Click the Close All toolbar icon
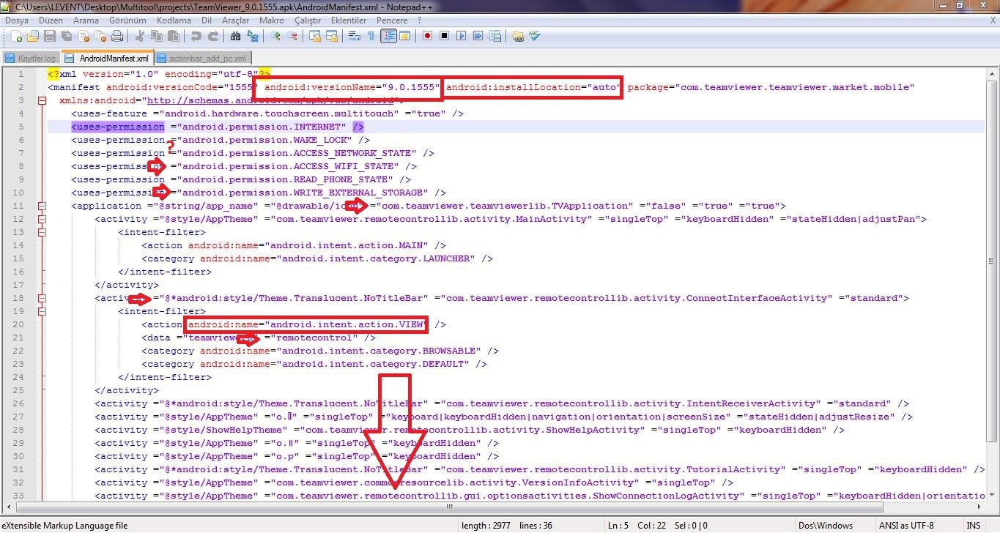Viewport: 1000px width, 533px height. pos(100,36)
